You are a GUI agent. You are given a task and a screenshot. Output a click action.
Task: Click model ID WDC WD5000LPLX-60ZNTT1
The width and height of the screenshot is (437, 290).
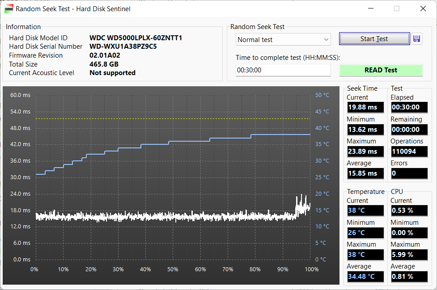(136, 38)
